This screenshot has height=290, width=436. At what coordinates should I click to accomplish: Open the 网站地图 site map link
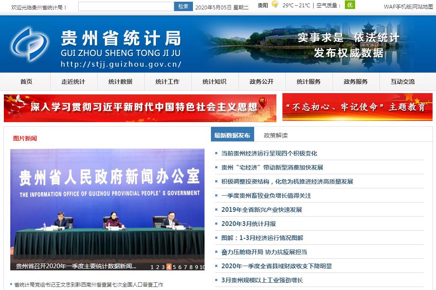423,6
